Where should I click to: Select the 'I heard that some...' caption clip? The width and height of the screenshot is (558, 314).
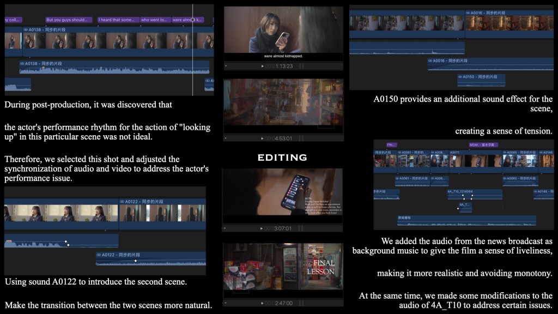click(x=117, y=20)
